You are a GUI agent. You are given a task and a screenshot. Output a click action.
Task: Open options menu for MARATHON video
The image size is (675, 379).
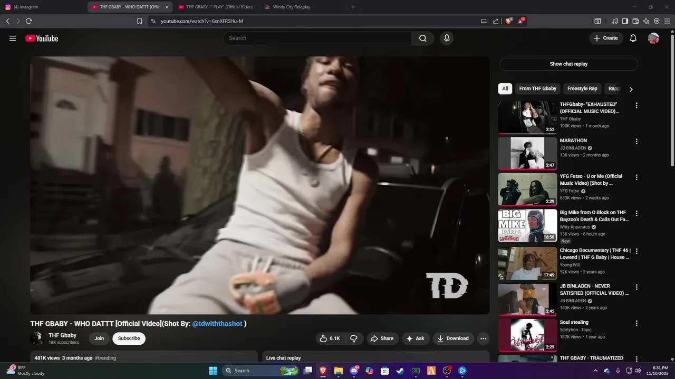click(x=637, y=142)
